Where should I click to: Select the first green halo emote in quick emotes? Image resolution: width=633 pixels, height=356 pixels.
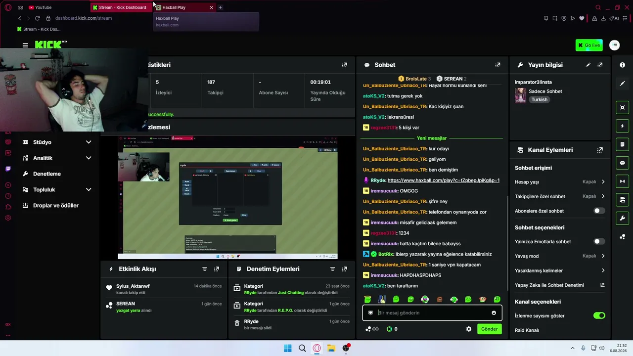(367, 299)
